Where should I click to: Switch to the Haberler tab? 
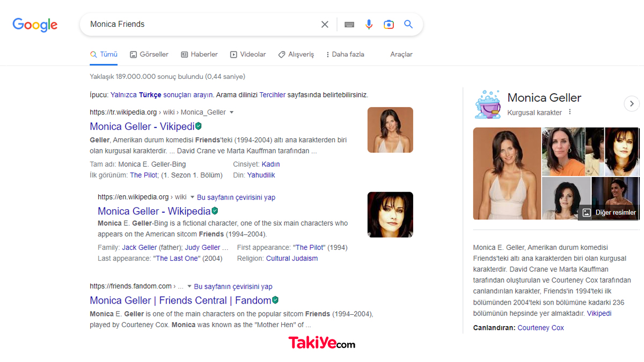(x=199, y=54)
